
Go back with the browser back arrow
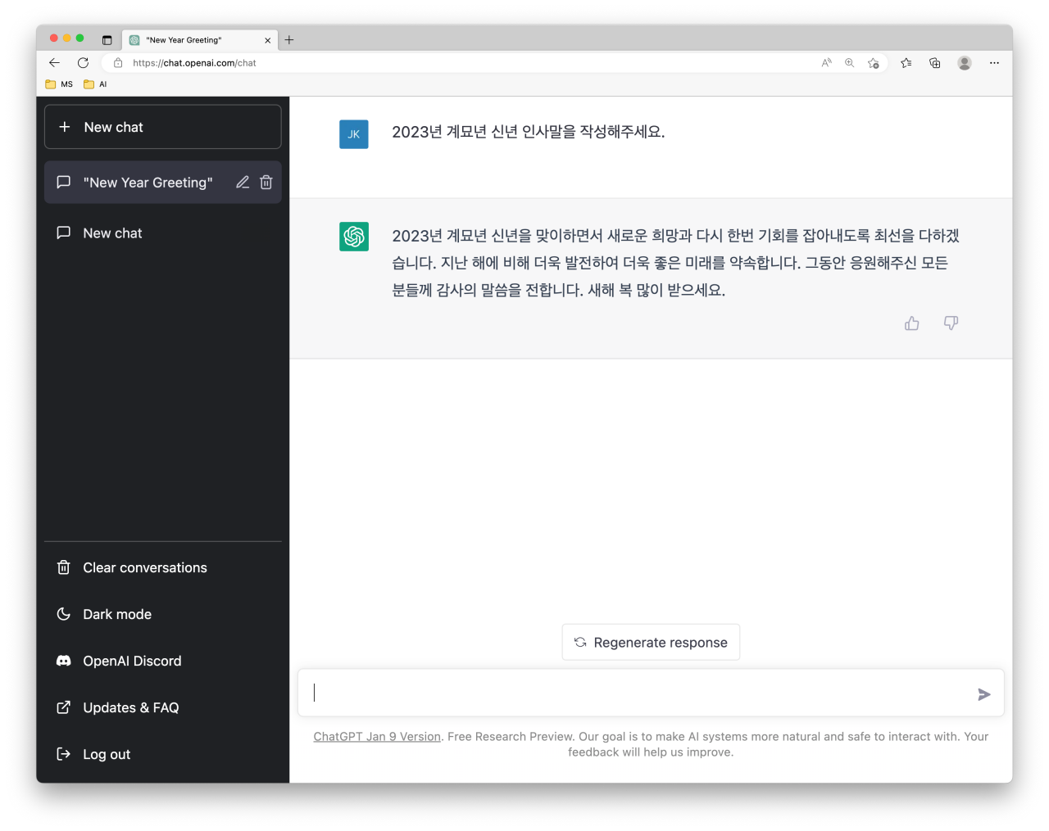54,63
